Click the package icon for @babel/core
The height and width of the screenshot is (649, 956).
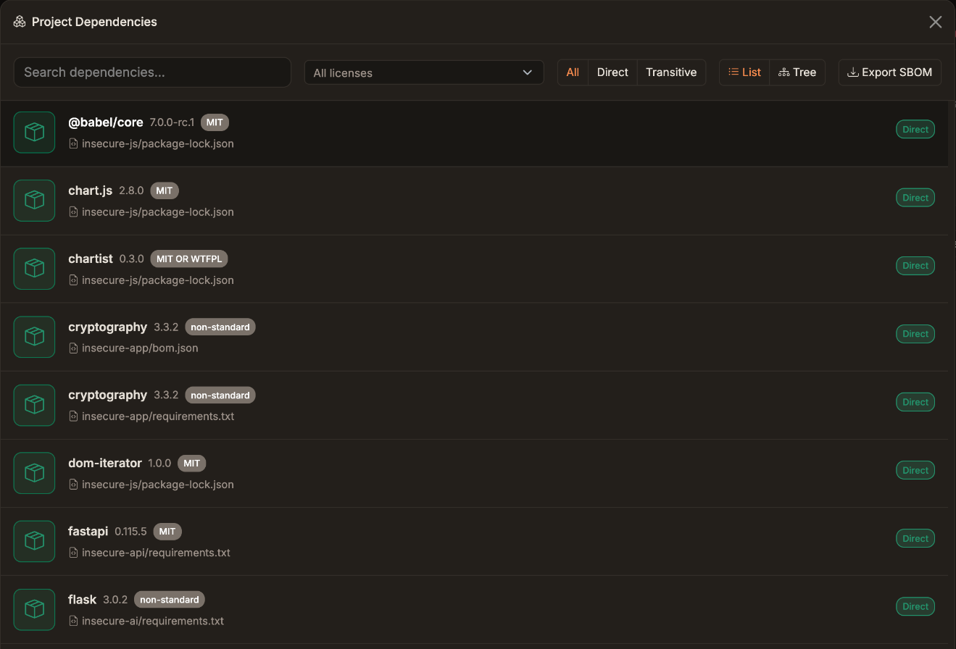(x=34, y=133)
